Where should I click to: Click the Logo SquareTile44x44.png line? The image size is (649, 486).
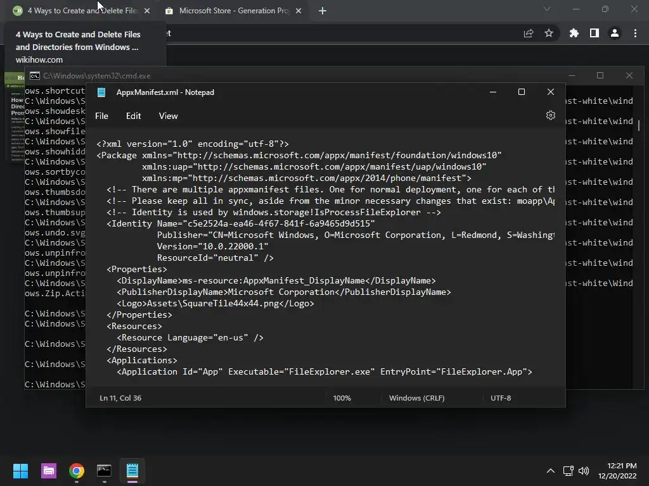215,303
